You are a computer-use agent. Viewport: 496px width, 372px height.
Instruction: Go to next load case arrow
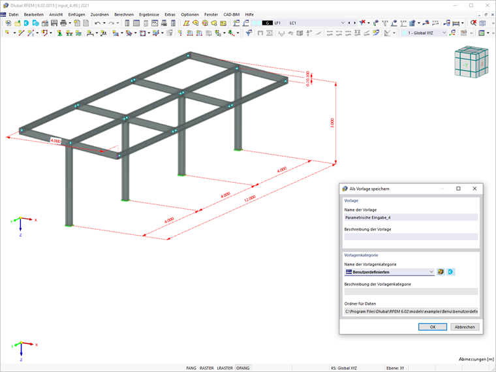coord(355,23)
